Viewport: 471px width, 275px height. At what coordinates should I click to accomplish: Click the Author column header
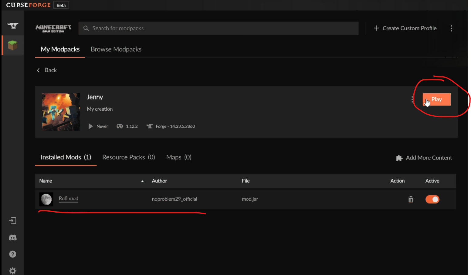coord(159,181)
